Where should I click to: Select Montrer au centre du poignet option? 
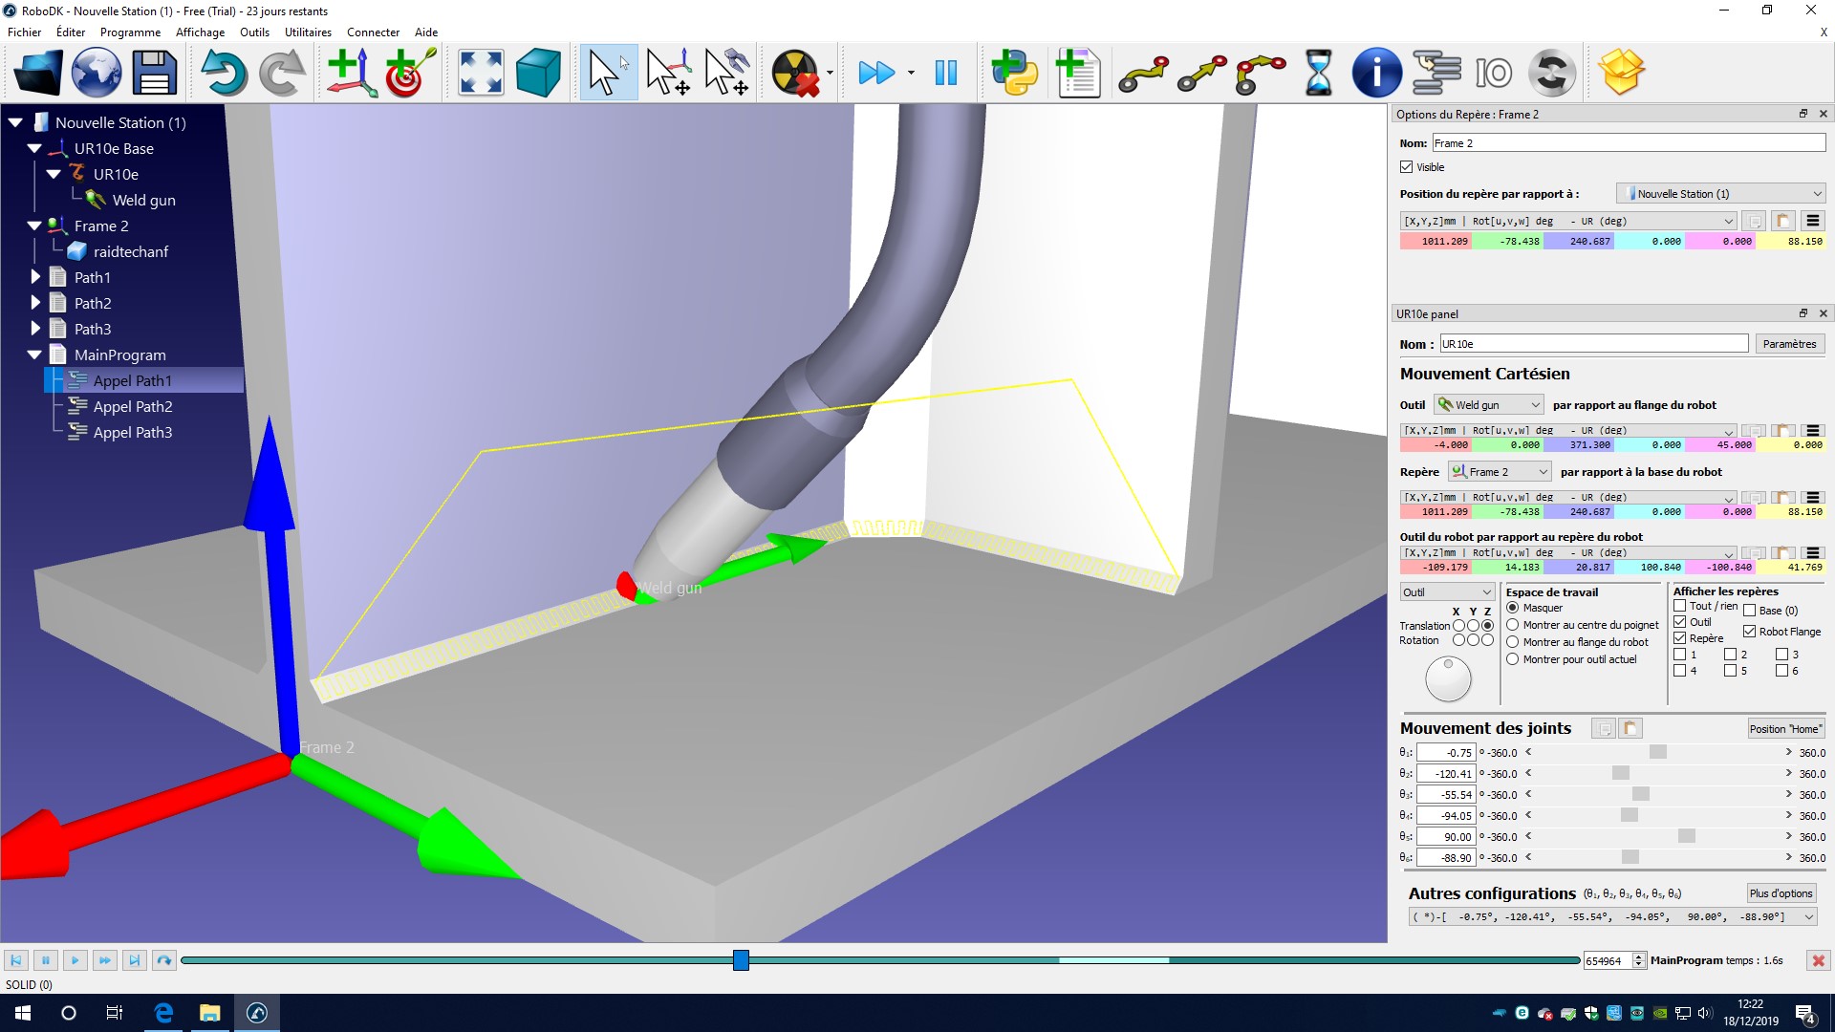tap(1513, 625)
